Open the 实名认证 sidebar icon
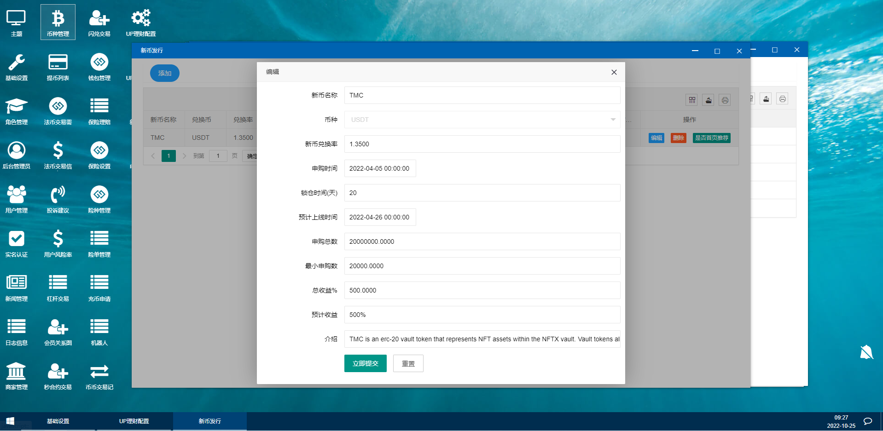 pos(17,242)
